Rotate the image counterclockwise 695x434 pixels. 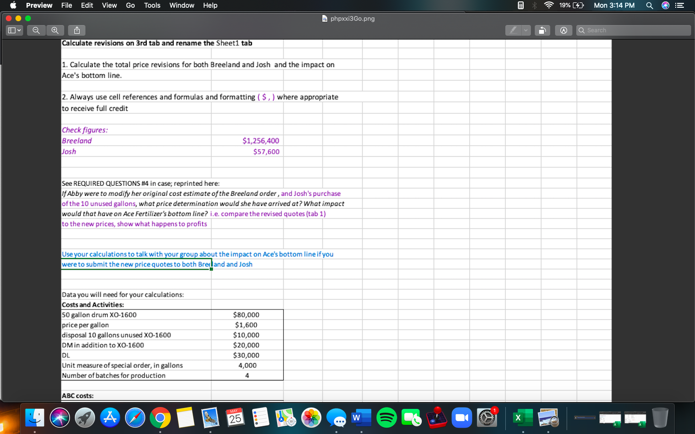(x=542, y=30)
